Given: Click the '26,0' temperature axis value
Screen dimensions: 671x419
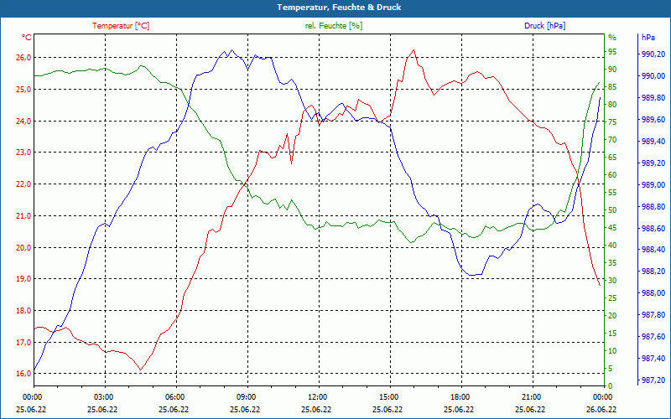Looking at the screenshot, I should [23, 58].
